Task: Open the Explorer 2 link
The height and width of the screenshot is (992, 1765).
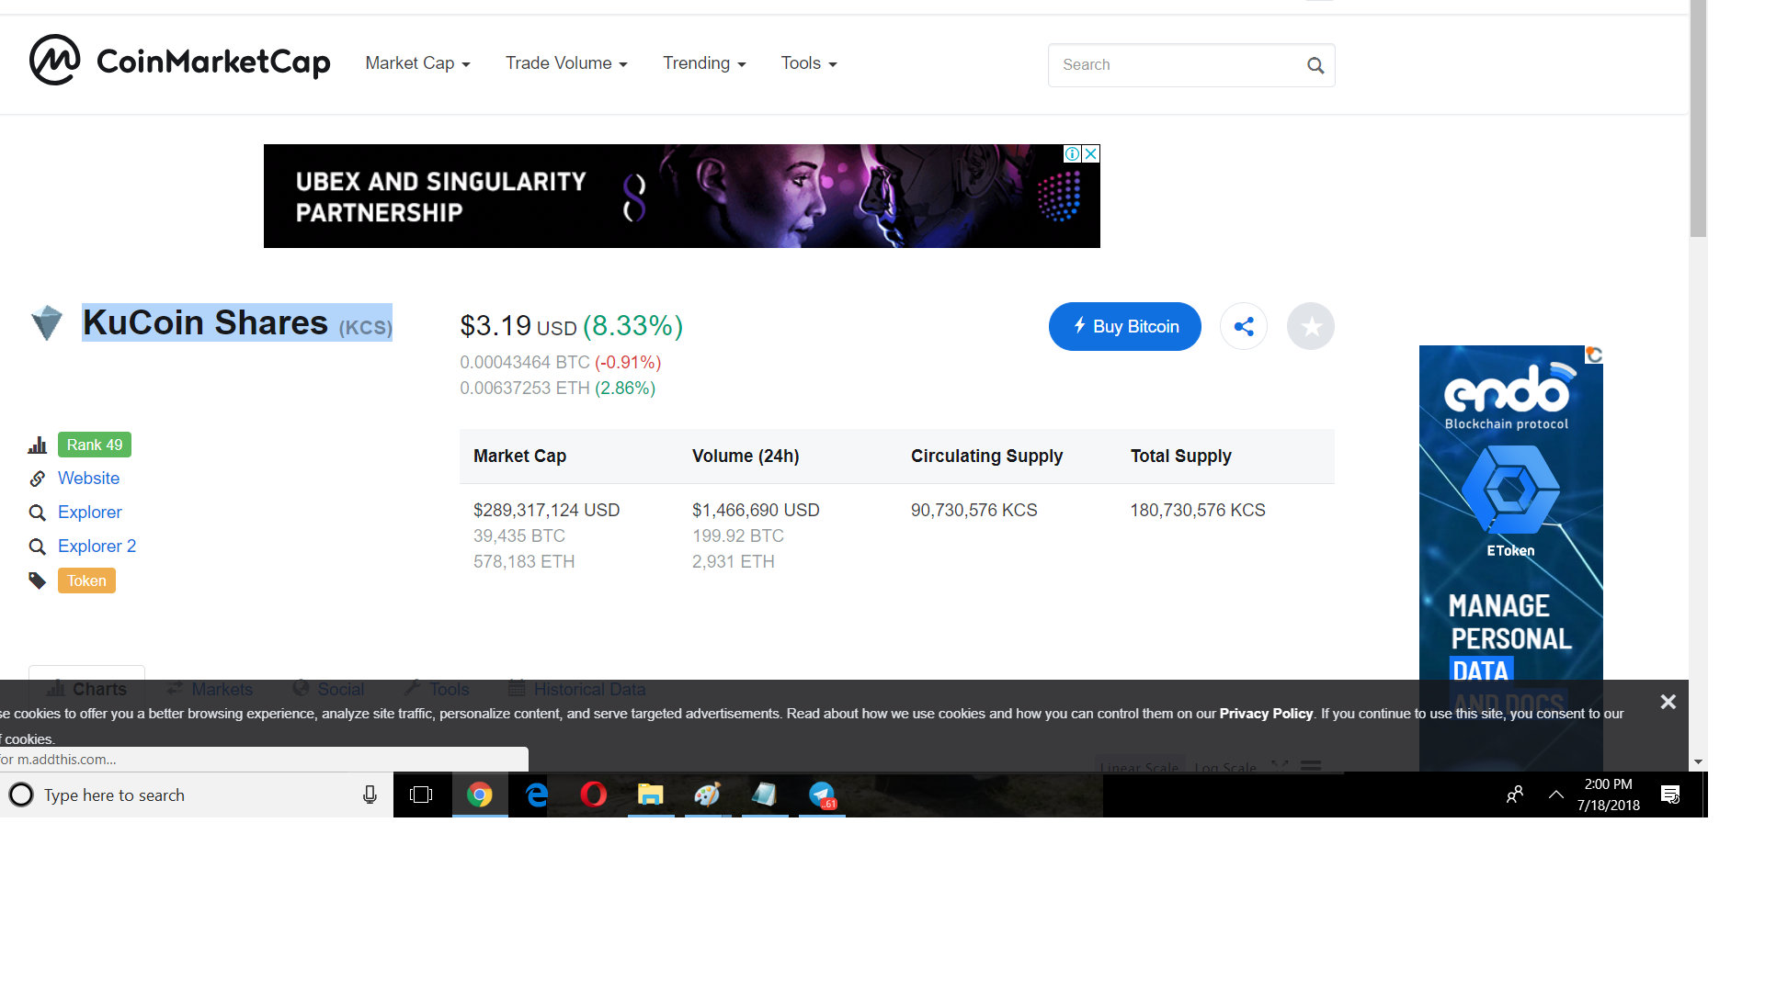Action: (x=97, y=546)
